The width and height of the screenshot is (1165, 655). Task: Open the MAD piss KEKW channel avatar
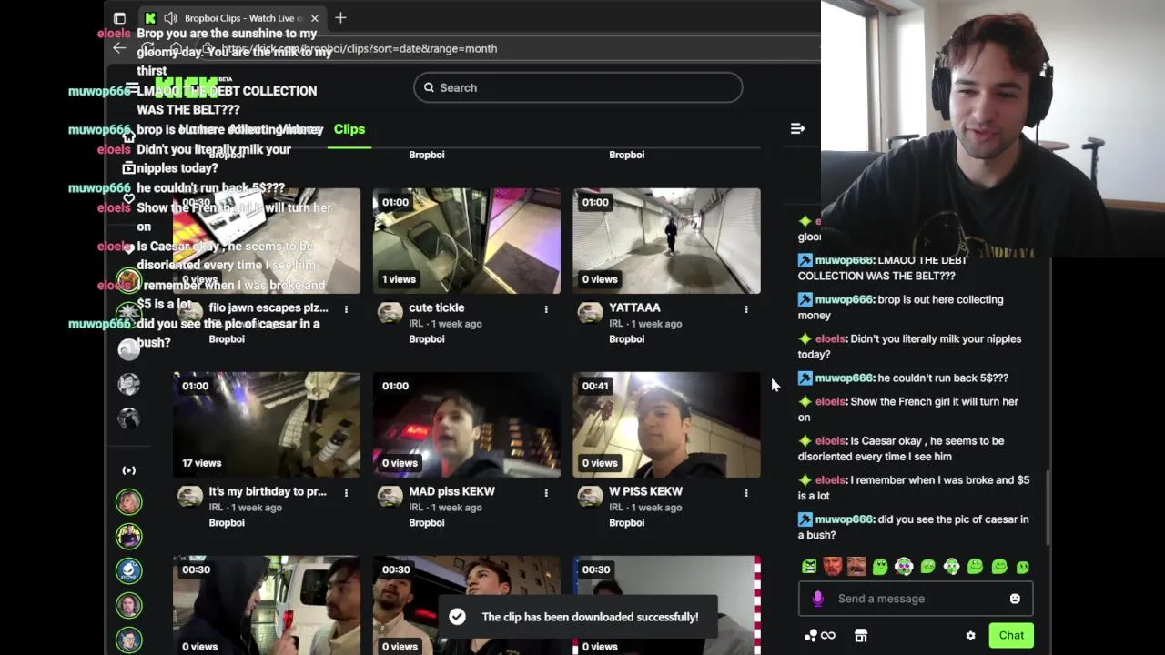390,497
